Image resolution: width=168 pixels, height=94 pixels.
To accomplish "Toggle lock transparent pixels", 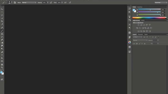I will 137,44.
